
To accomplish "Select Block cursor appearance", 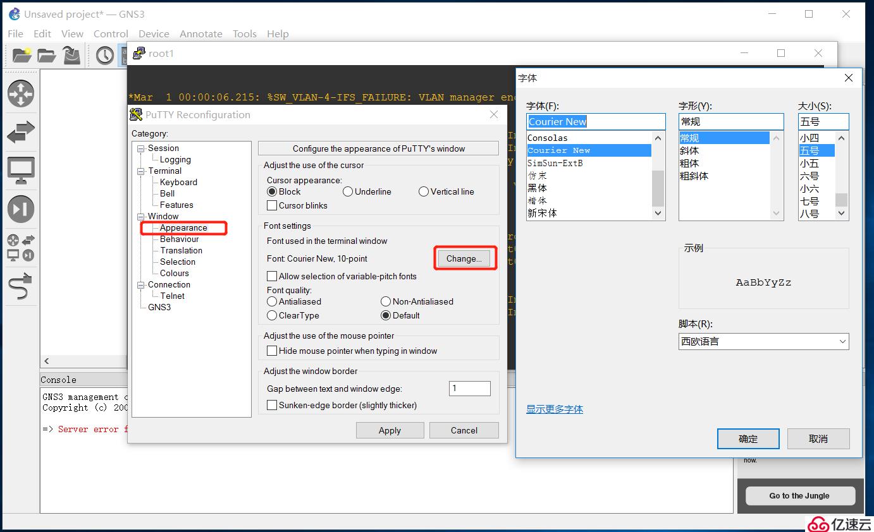I will [x=272, y=191].
